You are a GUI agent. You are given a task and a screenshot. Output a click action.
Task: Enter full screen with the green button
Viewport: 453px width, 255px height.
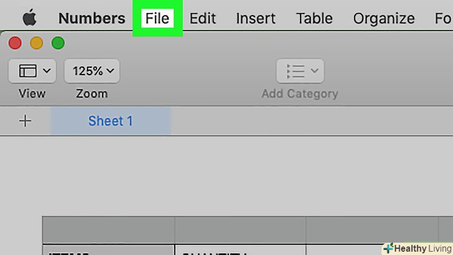[x=58, y=44]
